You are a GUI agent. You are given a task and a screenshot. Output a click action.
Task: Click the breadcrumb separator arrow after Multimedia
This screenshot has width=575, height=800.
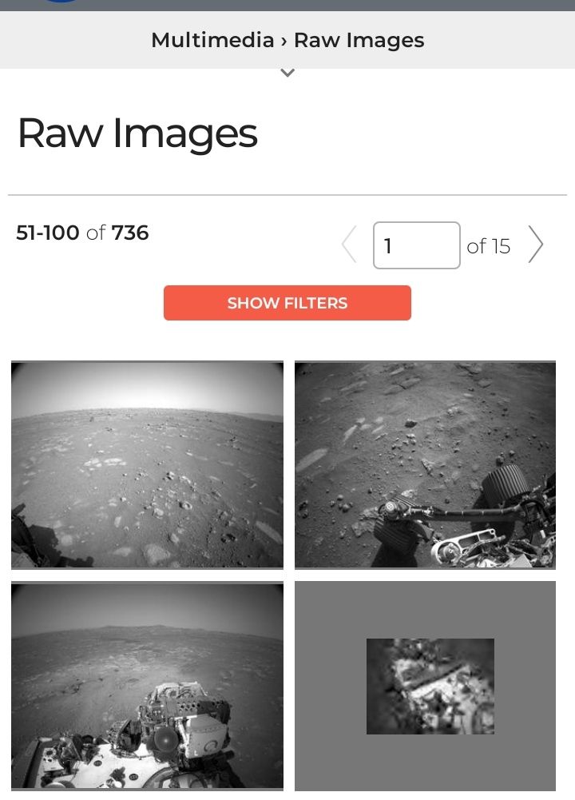coord(284,41)
